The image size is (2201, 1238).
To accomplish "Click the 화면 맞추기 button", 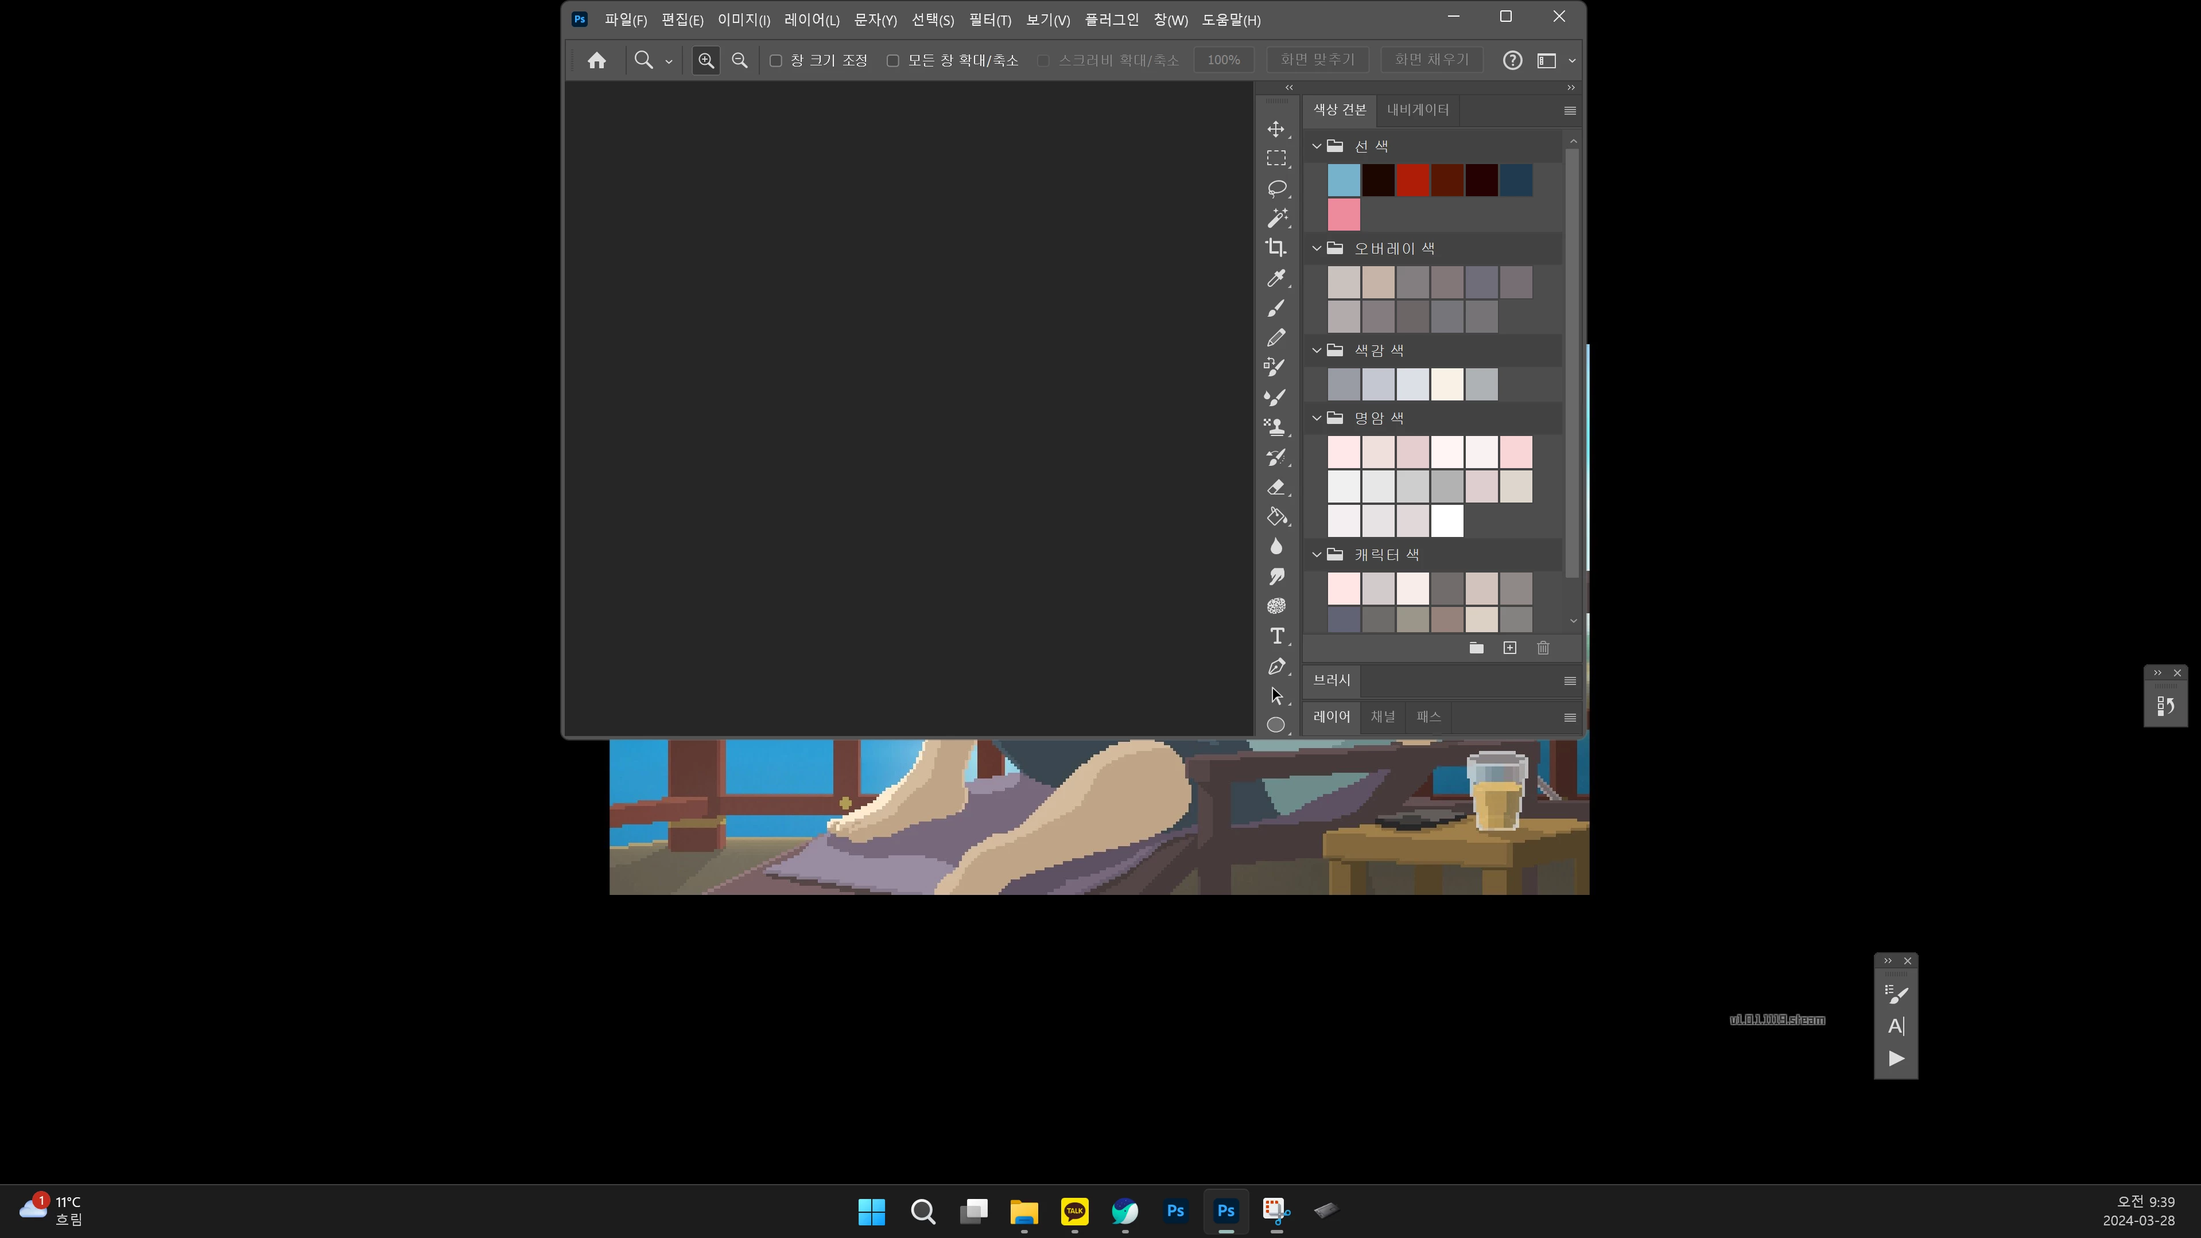I will [1317, 60].
